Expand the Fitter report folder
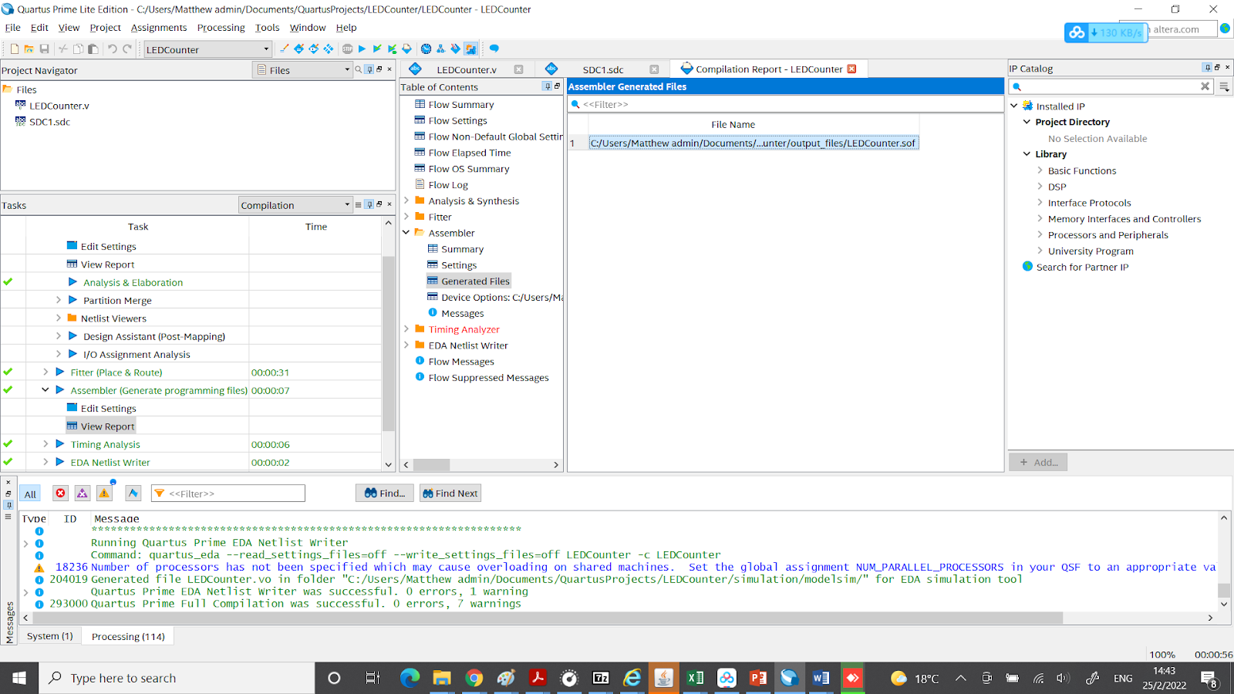Screen dimensions: 1234x694 (x=406, y=217)
